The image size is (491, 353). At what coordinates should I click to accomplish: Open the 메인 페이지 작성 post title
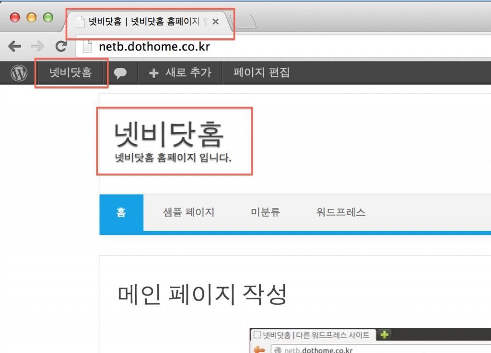pos(202,294)
